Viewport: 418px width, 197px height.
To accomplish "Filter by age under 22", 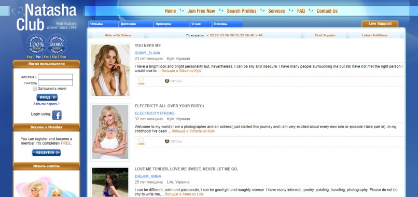I will [x=211, y=35].
